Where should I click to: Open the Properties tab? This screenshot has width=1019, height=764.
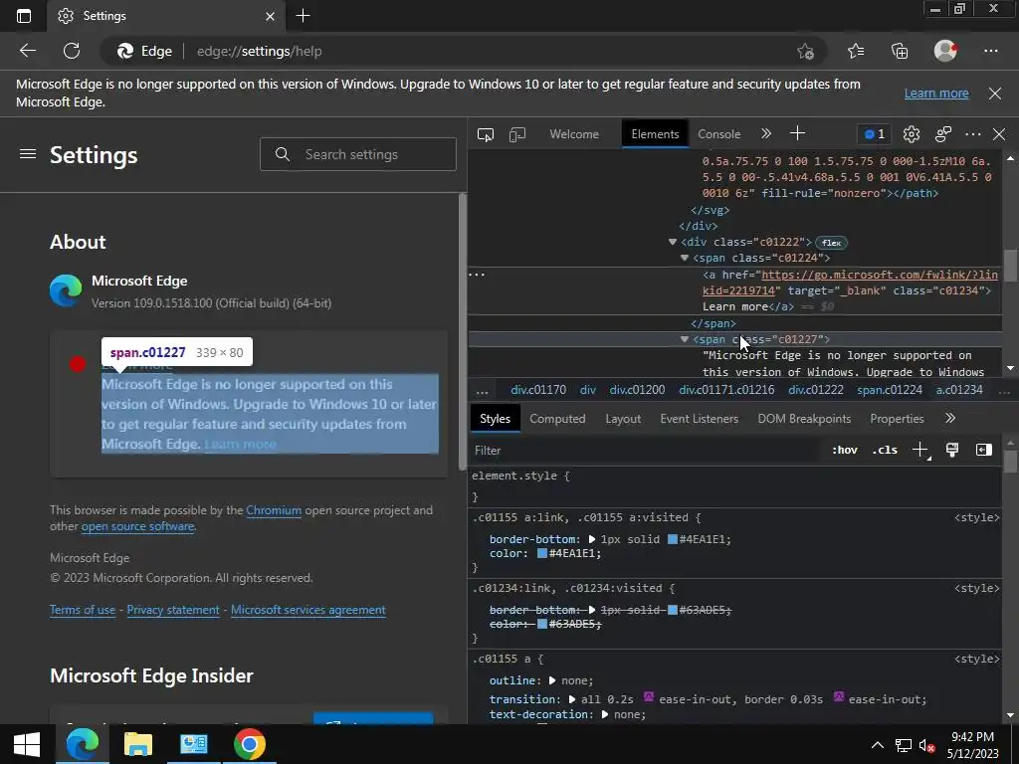coord(897,419)
